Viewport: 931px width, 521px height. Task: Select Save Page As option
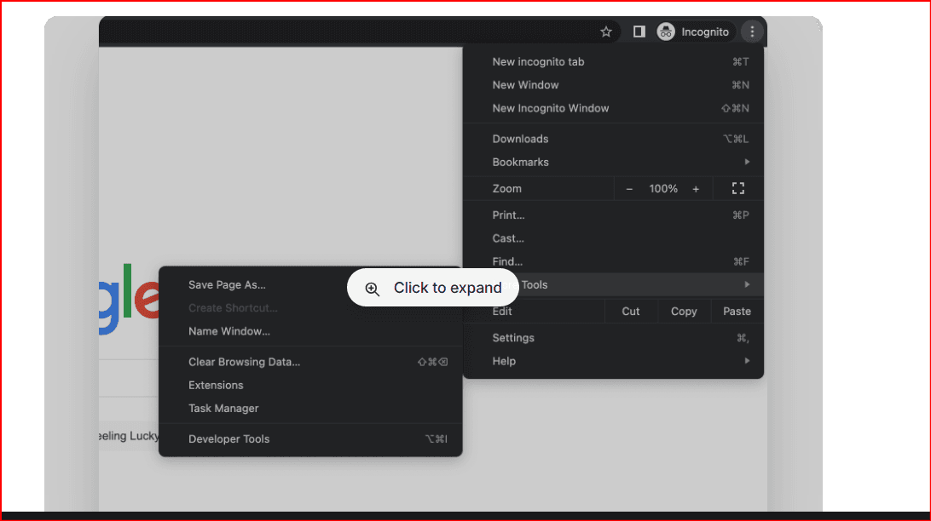pyautogui.click(x=227, y=285)
